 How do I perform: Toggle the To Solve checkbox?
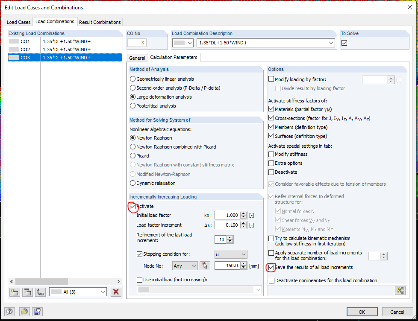pyautogui.click(x=344, y=43)
